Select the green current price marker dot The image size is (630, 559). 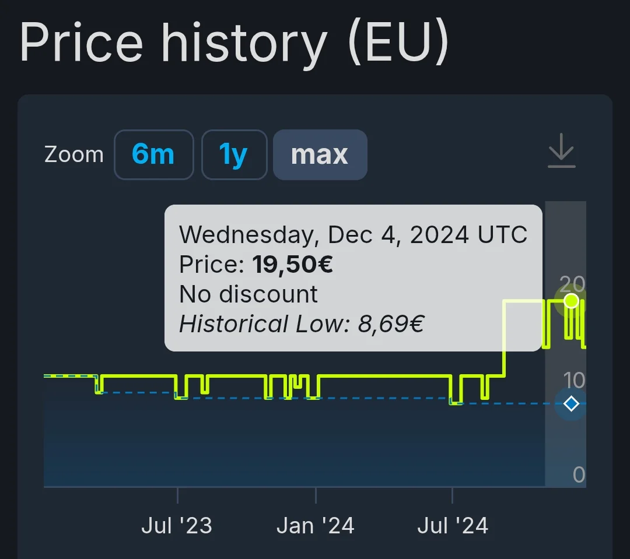tap(570, 301)
